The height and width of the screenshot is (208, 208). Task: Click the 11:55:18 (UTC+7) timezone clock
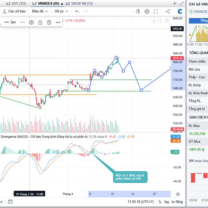141,202
